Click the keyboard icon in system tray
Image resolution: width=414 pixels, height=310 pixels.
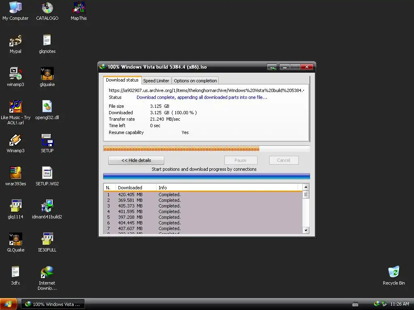coord(355,304)
